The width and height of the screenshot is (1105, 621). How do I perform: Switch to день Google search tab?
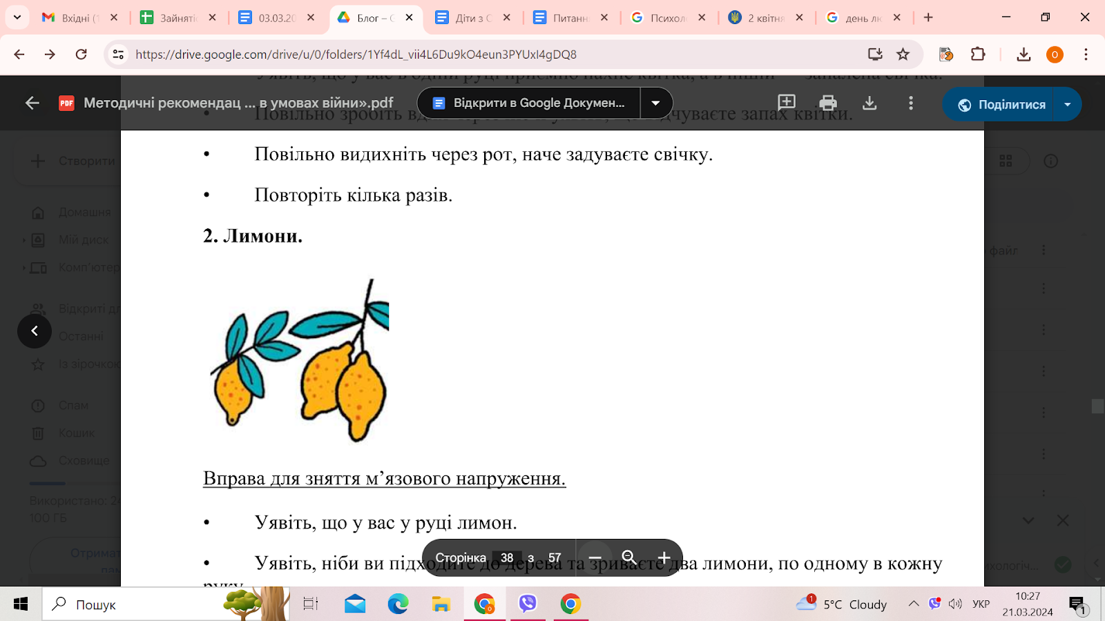pyautogui.click(x=863, y=18)
